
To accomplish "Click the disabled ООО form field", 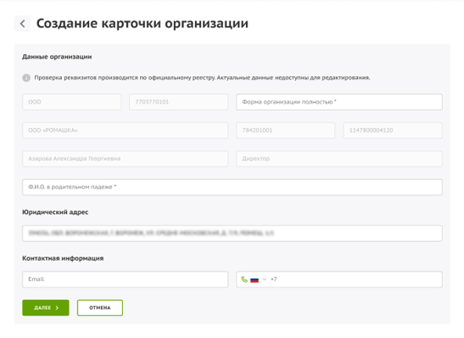I will click(x=71, y=102).
